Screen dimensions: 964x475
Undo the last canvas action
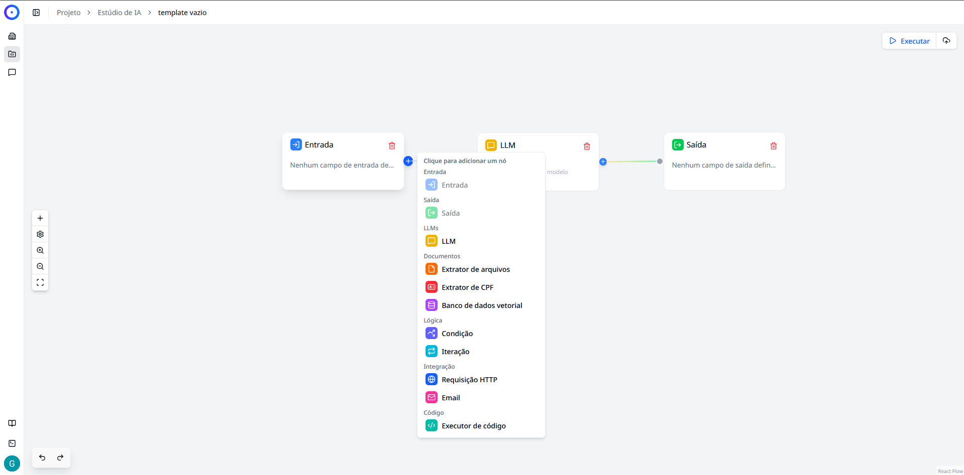click(x=42, y=457)
